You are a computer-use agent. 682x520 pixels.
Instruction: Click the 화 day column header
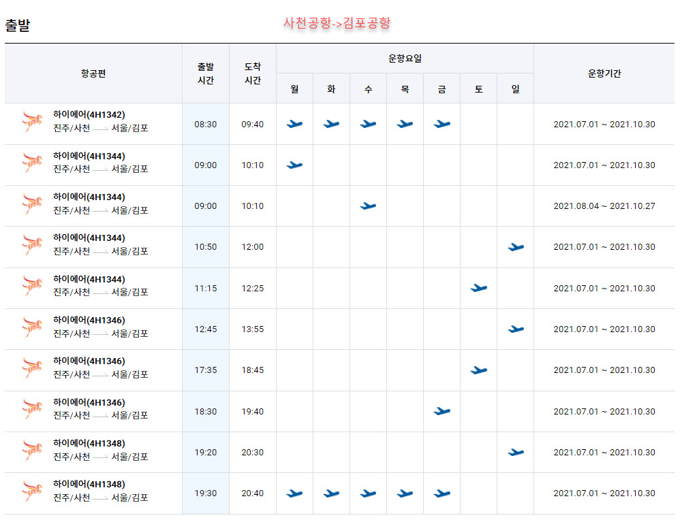click(x=331, y=89)
